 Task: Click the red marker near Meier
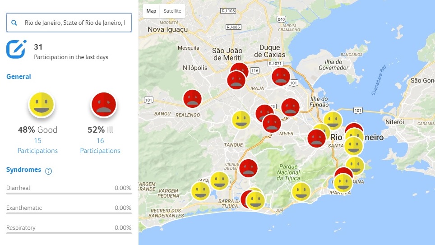coord(272,123)
